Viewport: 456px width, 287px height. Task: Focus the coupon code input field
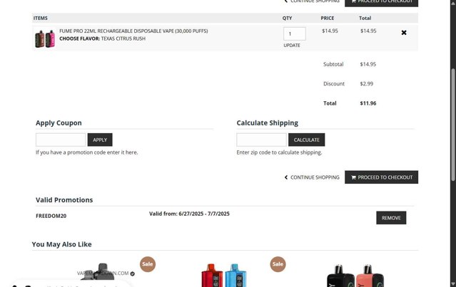pyautogui.click(x=61, y=140)
